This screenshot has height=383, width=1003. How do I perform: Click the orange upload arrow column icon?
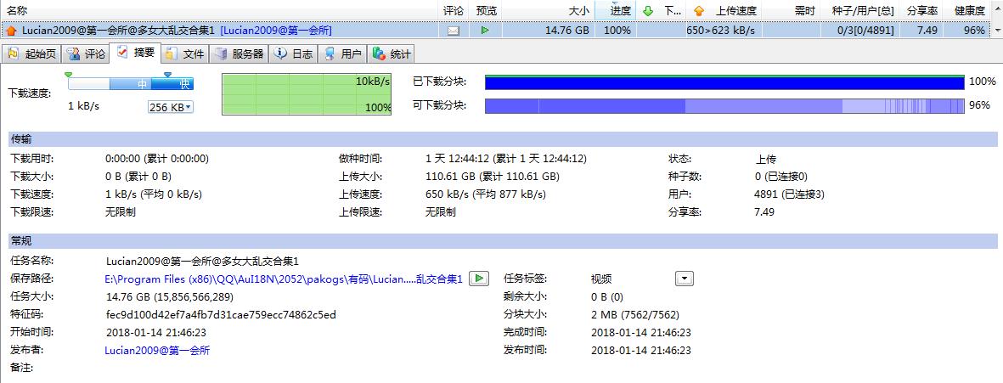[699, 11]
